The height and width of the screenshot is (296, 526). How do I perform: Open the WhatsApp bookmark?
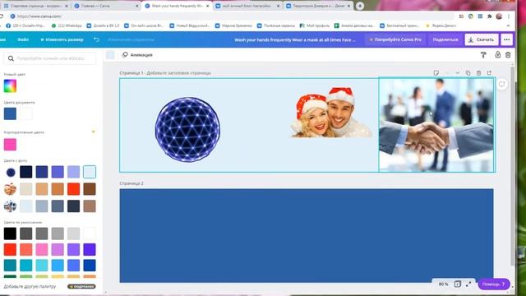[67, 25]
